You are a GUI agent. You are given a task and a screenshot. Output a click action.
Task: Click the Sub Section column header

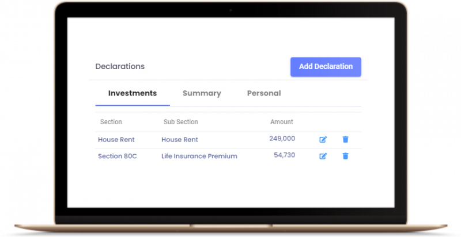(x=180, y=122)
